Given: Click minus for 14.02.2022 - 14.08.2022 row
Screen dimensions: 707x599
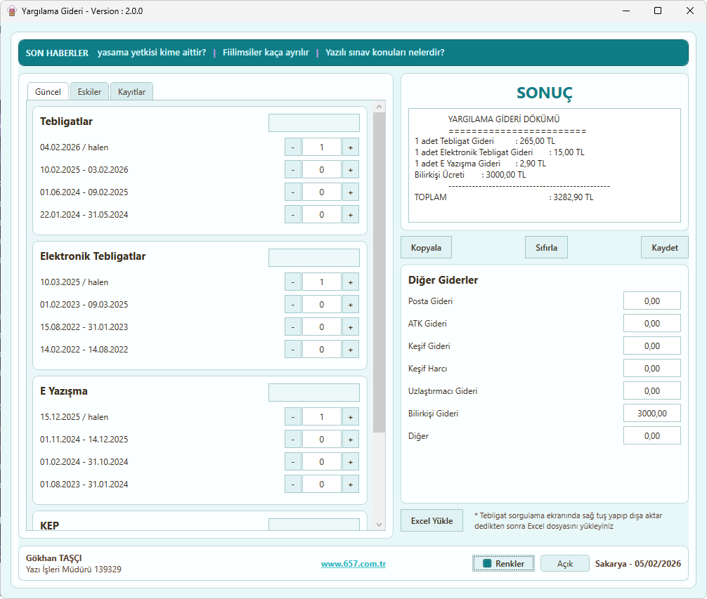Looking at the screenshot, I should pos(293,350).
